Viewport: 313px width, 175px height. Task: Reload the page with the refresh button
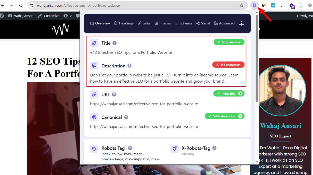pyautogui.click(x=20, y=5)
